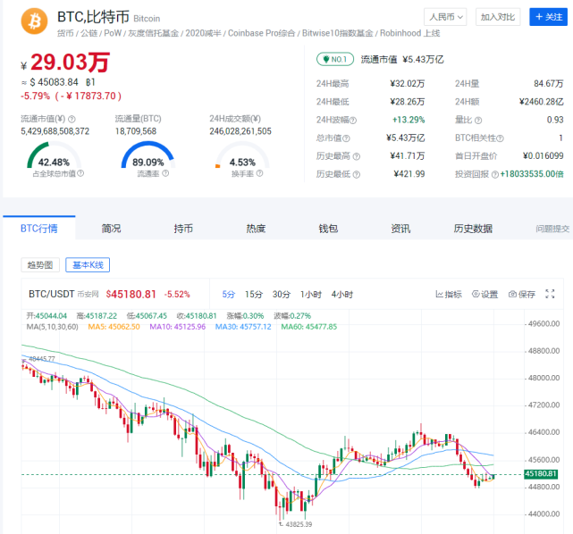Open help icon next to 换手率
The width and height of the screenshot is (573, 534).
click(259, 173)
